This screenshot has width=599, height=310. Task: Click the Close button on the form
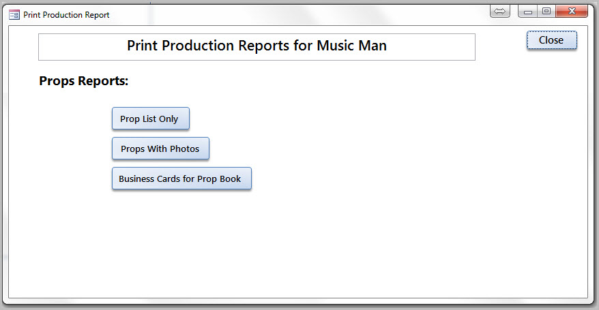pos(552,40)
